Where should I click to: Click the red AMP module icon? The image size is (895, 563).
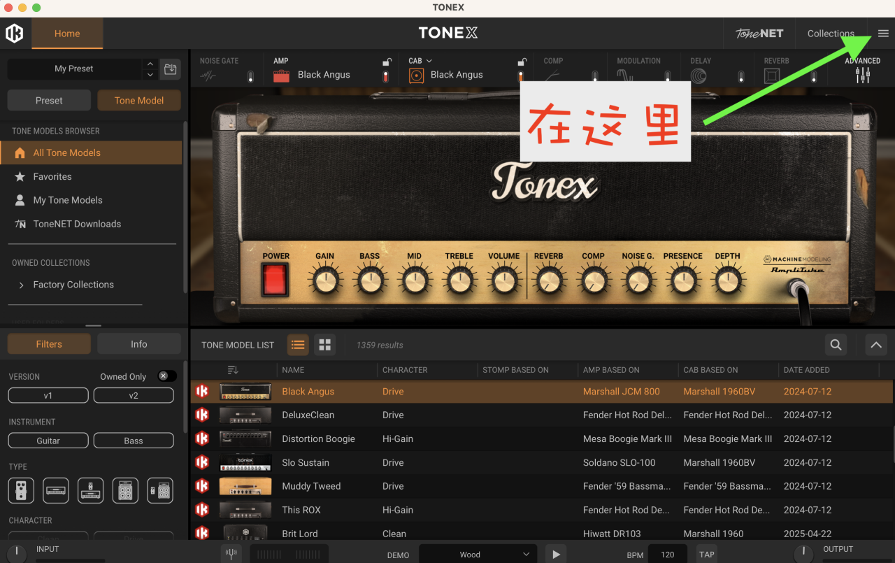pos(281,76)
